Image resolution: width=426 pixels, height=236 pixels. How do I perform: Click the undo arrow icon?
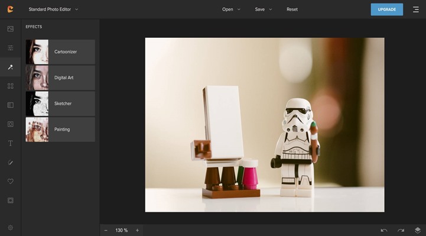coord(384,230)
